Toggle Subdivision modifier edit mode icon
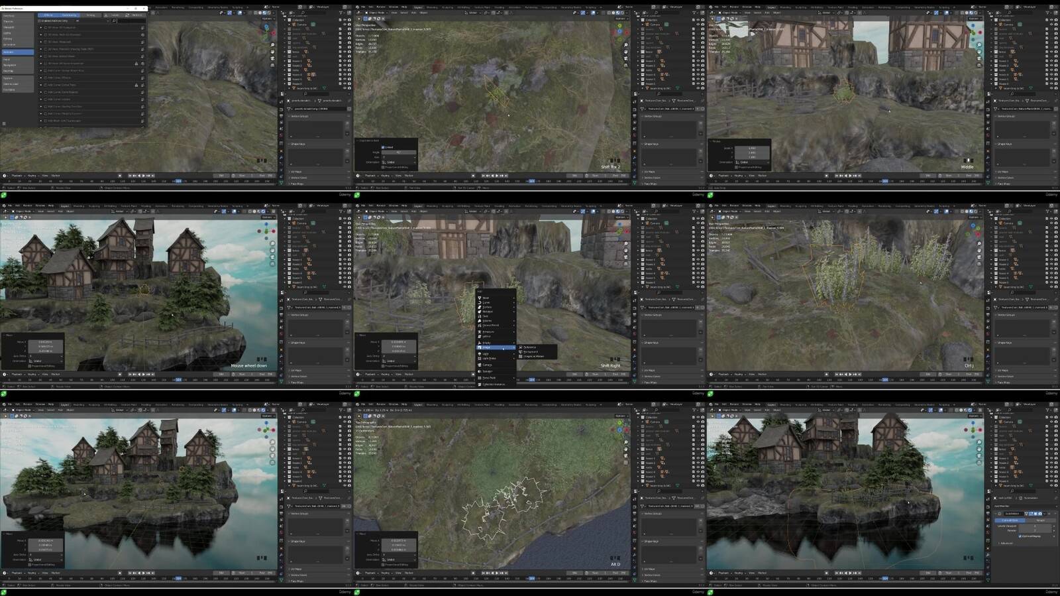 click(x=1032, y=514)
